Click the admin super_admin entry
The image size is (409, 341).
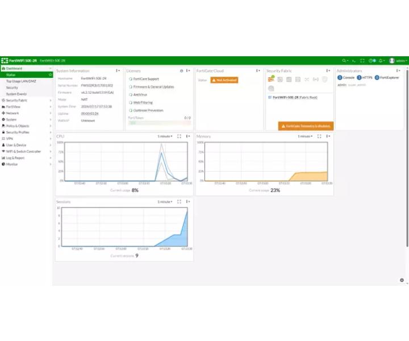352,85
